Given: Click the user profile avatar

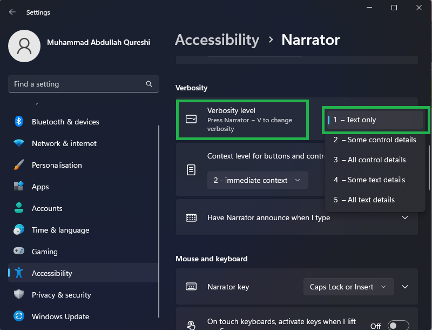Looking at the screenshot, I should point(24,46).
